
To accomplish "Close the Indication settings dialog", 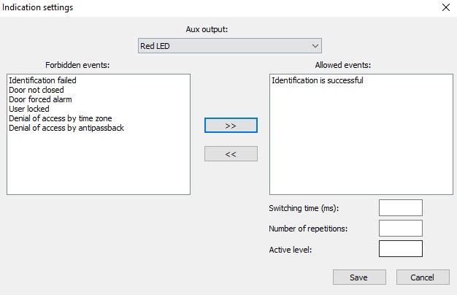I will pos(445,7).
